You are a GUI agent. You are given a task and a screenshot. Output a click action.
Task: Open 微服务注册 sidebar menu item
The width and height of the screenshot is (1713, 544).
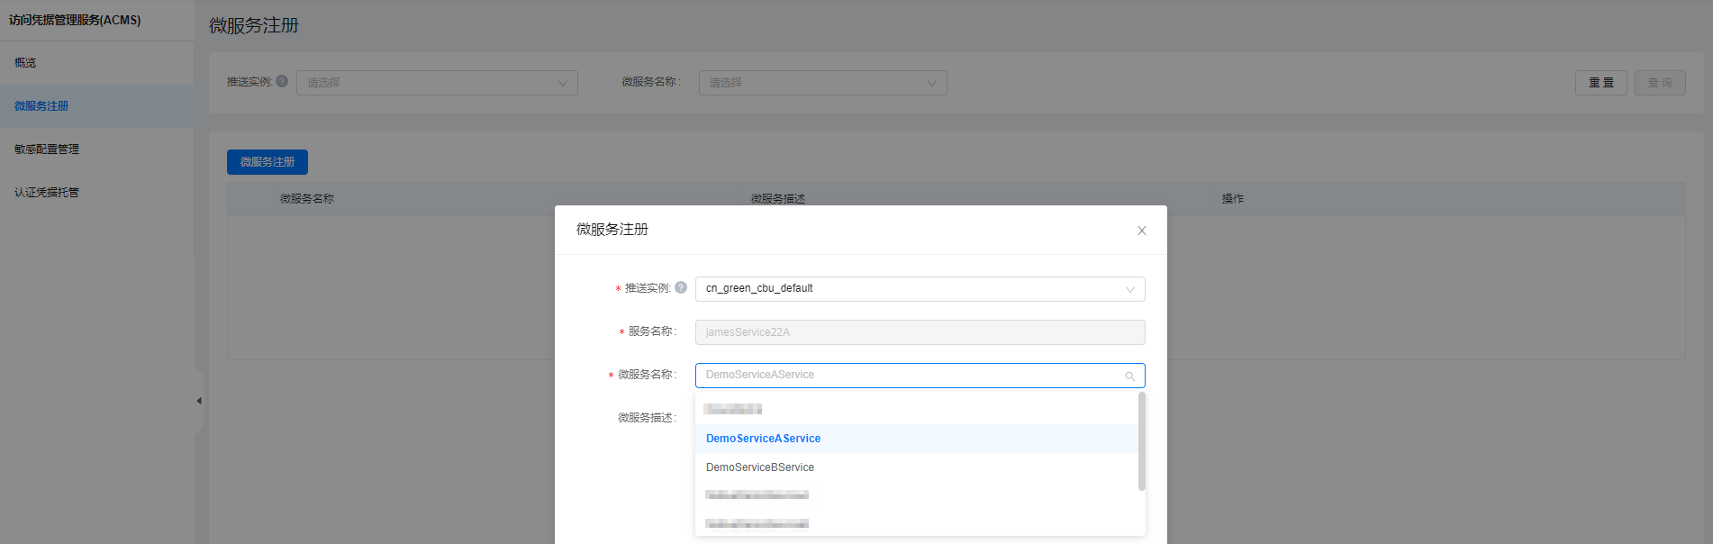pyautogui.click(x=41, y=106)
